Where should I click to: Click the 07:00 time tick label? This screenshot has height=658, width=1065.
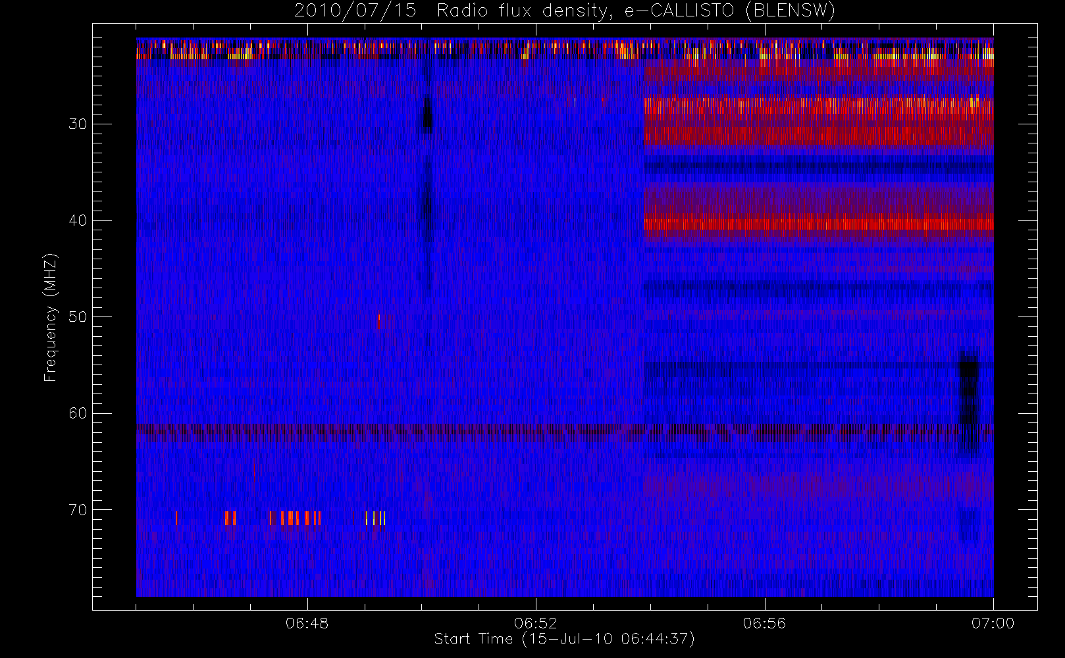point(993,623)
